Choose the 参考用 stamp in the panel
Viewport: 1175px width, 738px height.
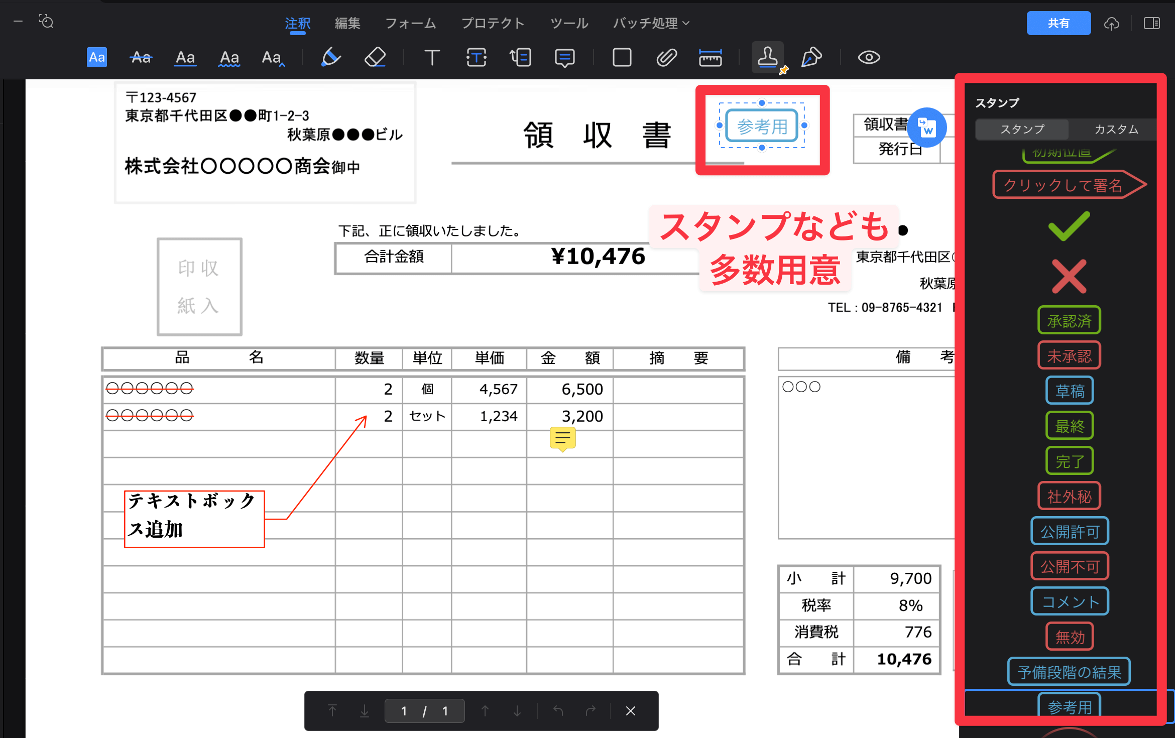[x=1069, y=705]
